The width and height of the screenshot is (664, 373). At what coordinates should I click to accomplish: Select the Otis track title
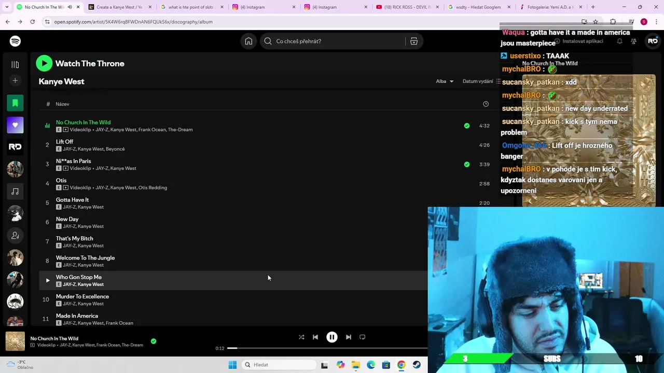point(61,180)
